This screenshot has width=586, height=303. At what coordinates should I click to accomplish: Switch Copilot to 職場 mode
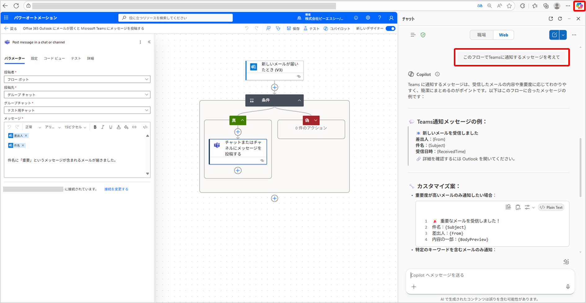coord(481,35)
